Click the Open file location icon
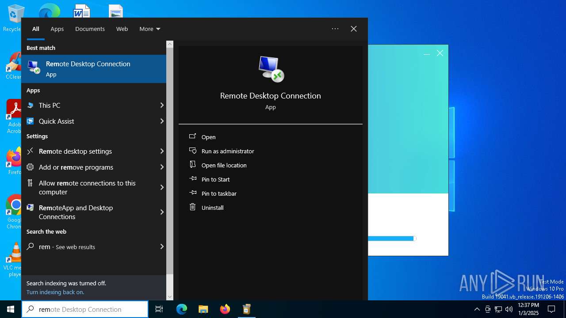This screenshot has height=318, width=566. [x=193, y=164]
